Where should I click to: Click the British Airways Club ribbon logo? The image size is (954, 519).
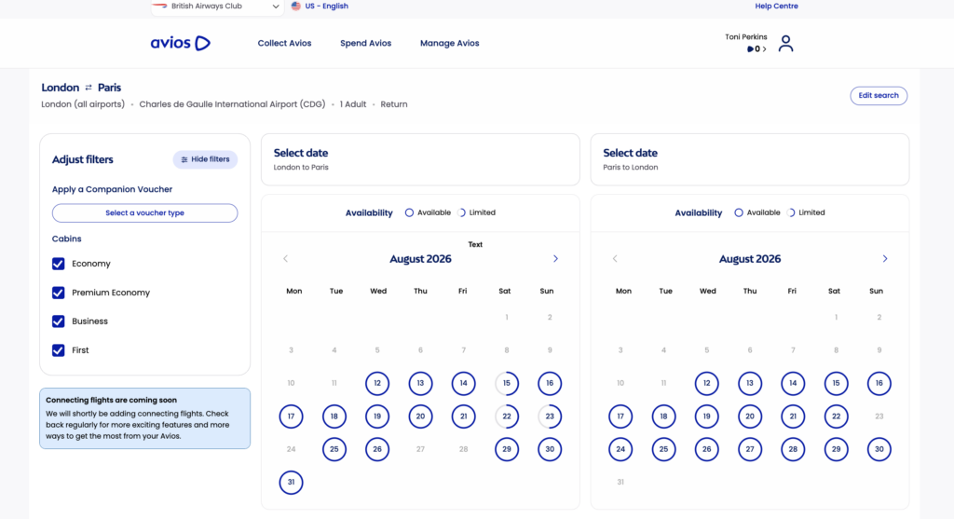[160, 6]
